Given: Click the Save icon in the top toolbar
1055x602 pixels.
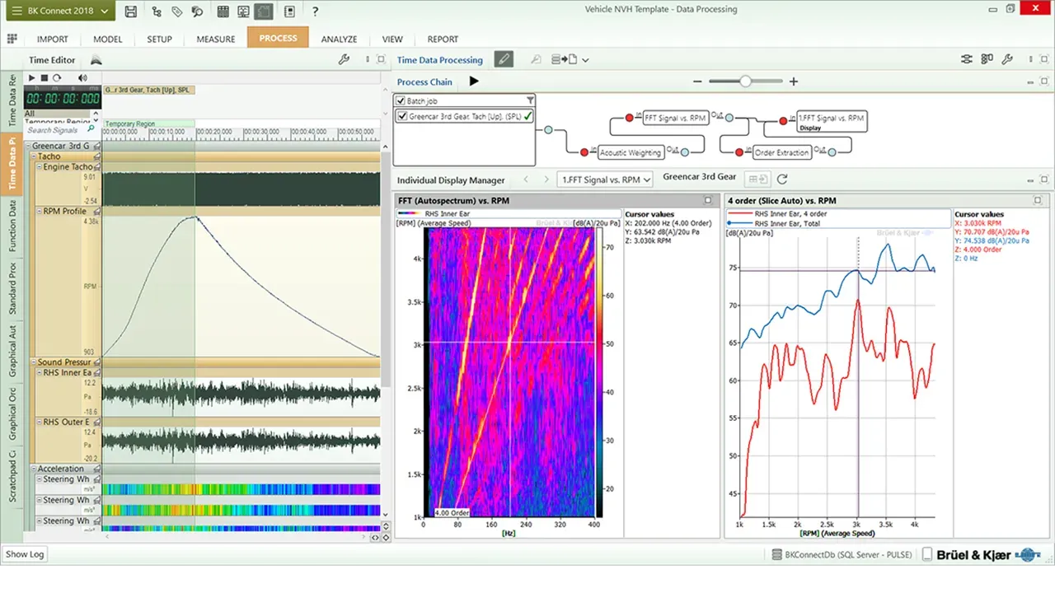Looking at the screenshot, I should click(130, 11).
